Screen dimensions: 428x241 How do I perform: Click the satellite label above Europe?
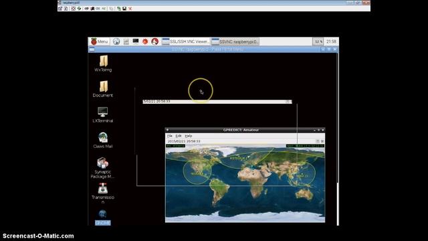(239, 158)
